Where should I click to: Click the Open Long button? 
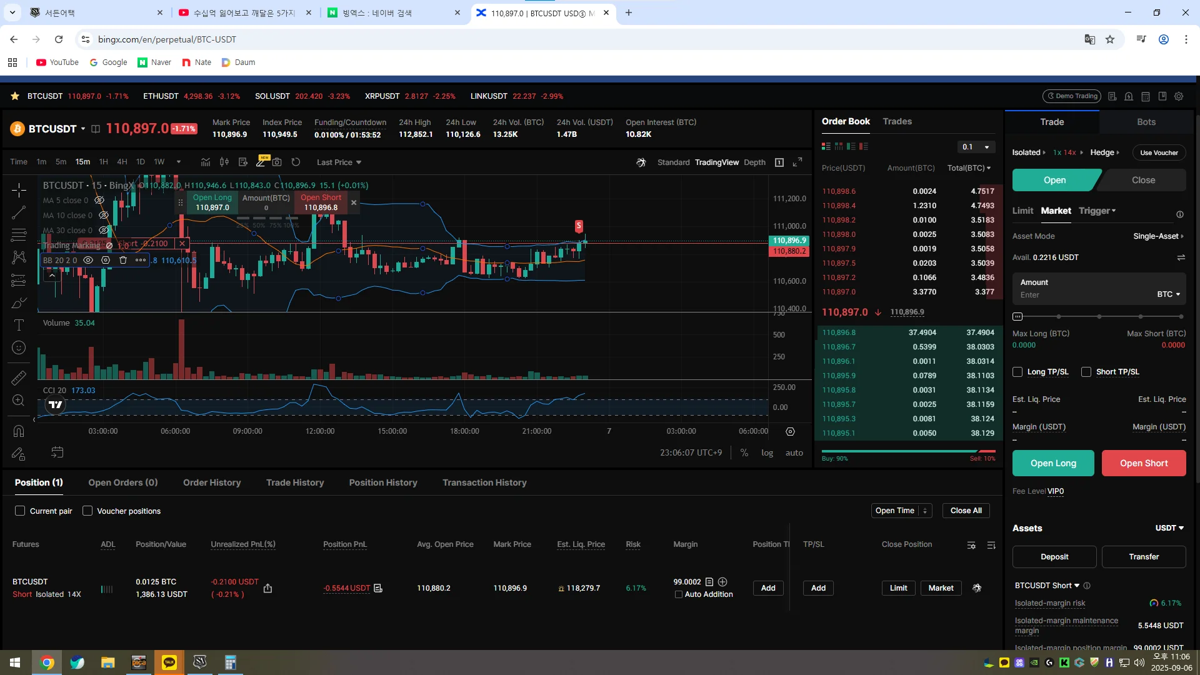pos(1053,463)
